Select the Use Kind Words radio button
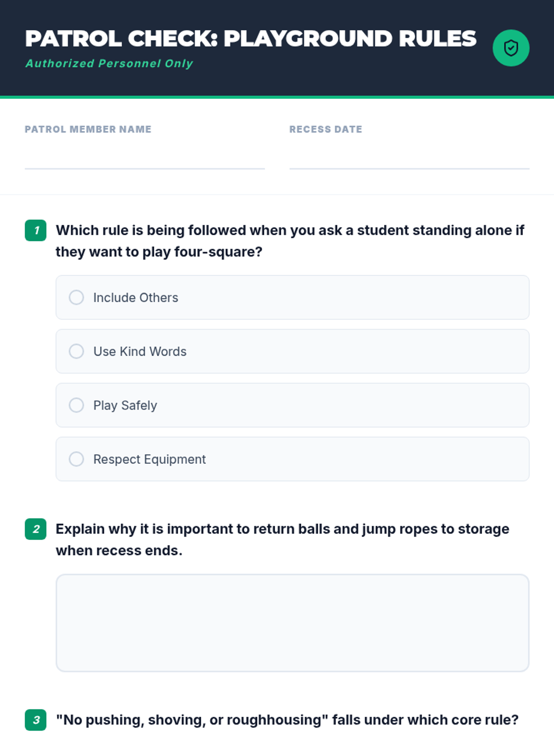Viewport: 554px width, 739px height. 77,351
